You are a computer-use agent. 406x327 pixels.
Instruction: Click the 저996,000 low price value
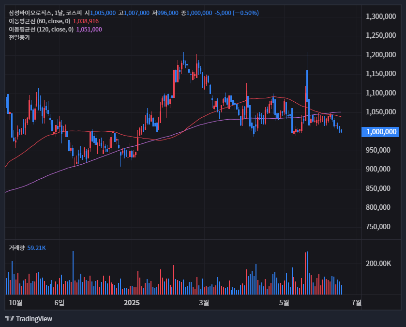point(165,13)
